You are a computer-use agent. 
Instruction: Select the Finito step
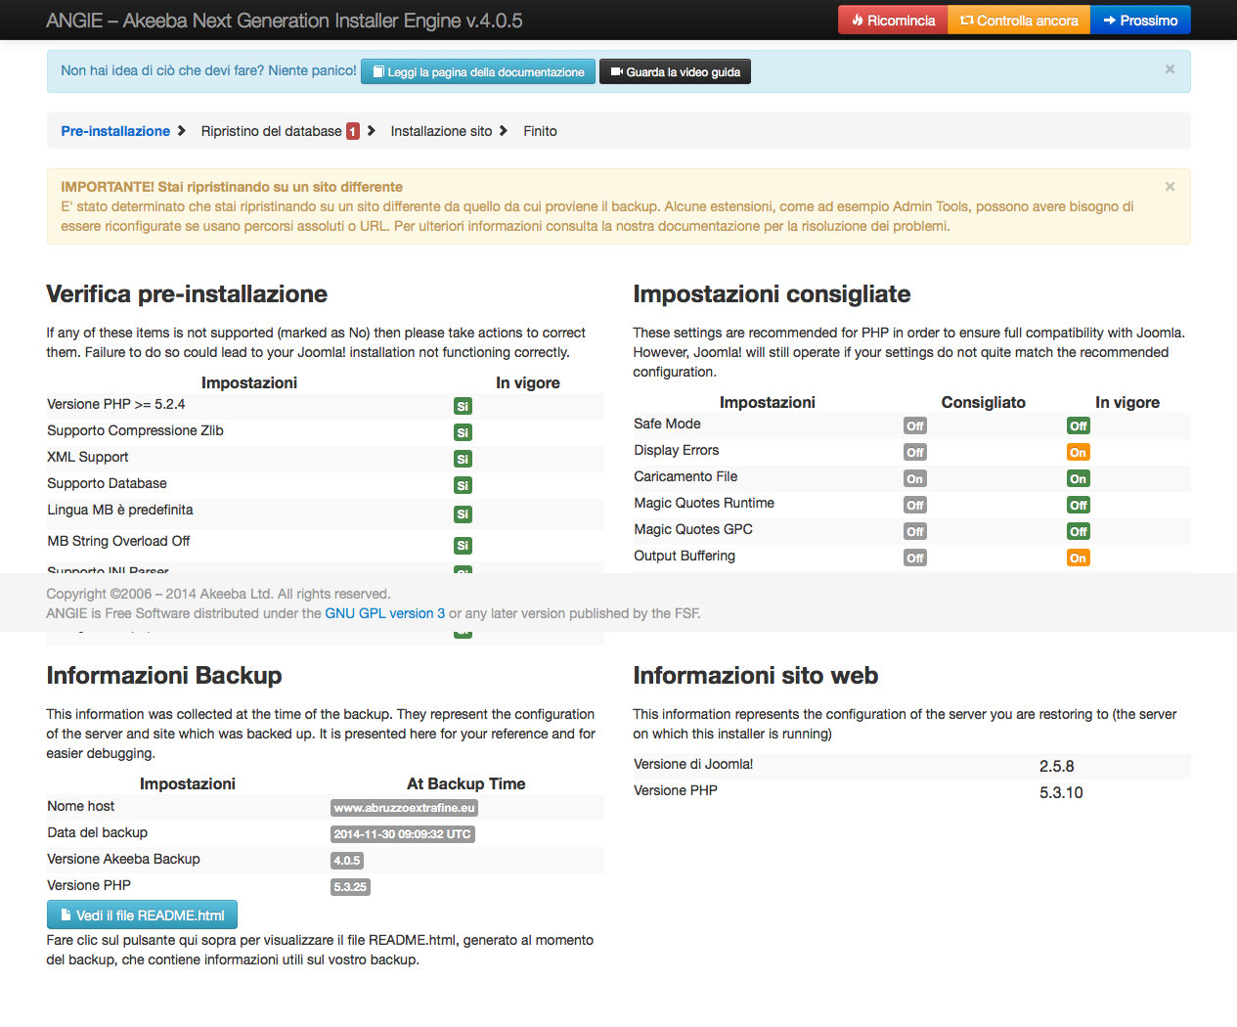(540, 131)
